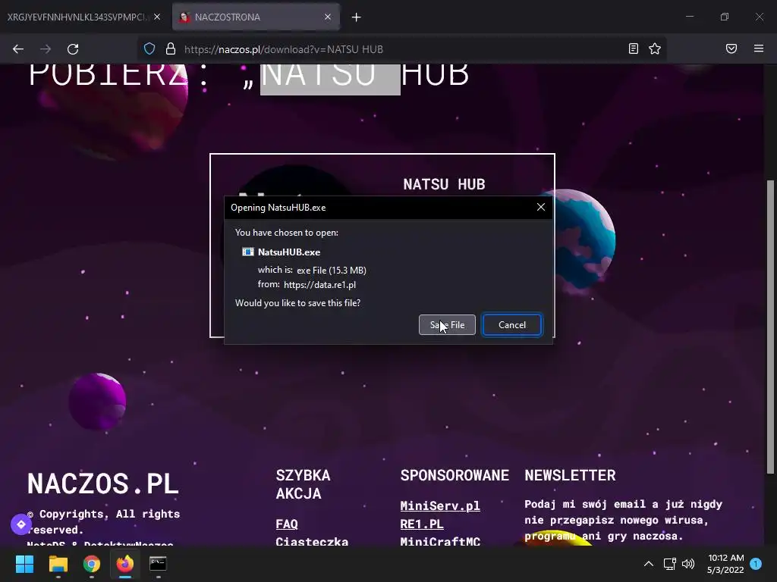
Task: Click the SPONSOROWANE heading
Action: click(455, 475)
